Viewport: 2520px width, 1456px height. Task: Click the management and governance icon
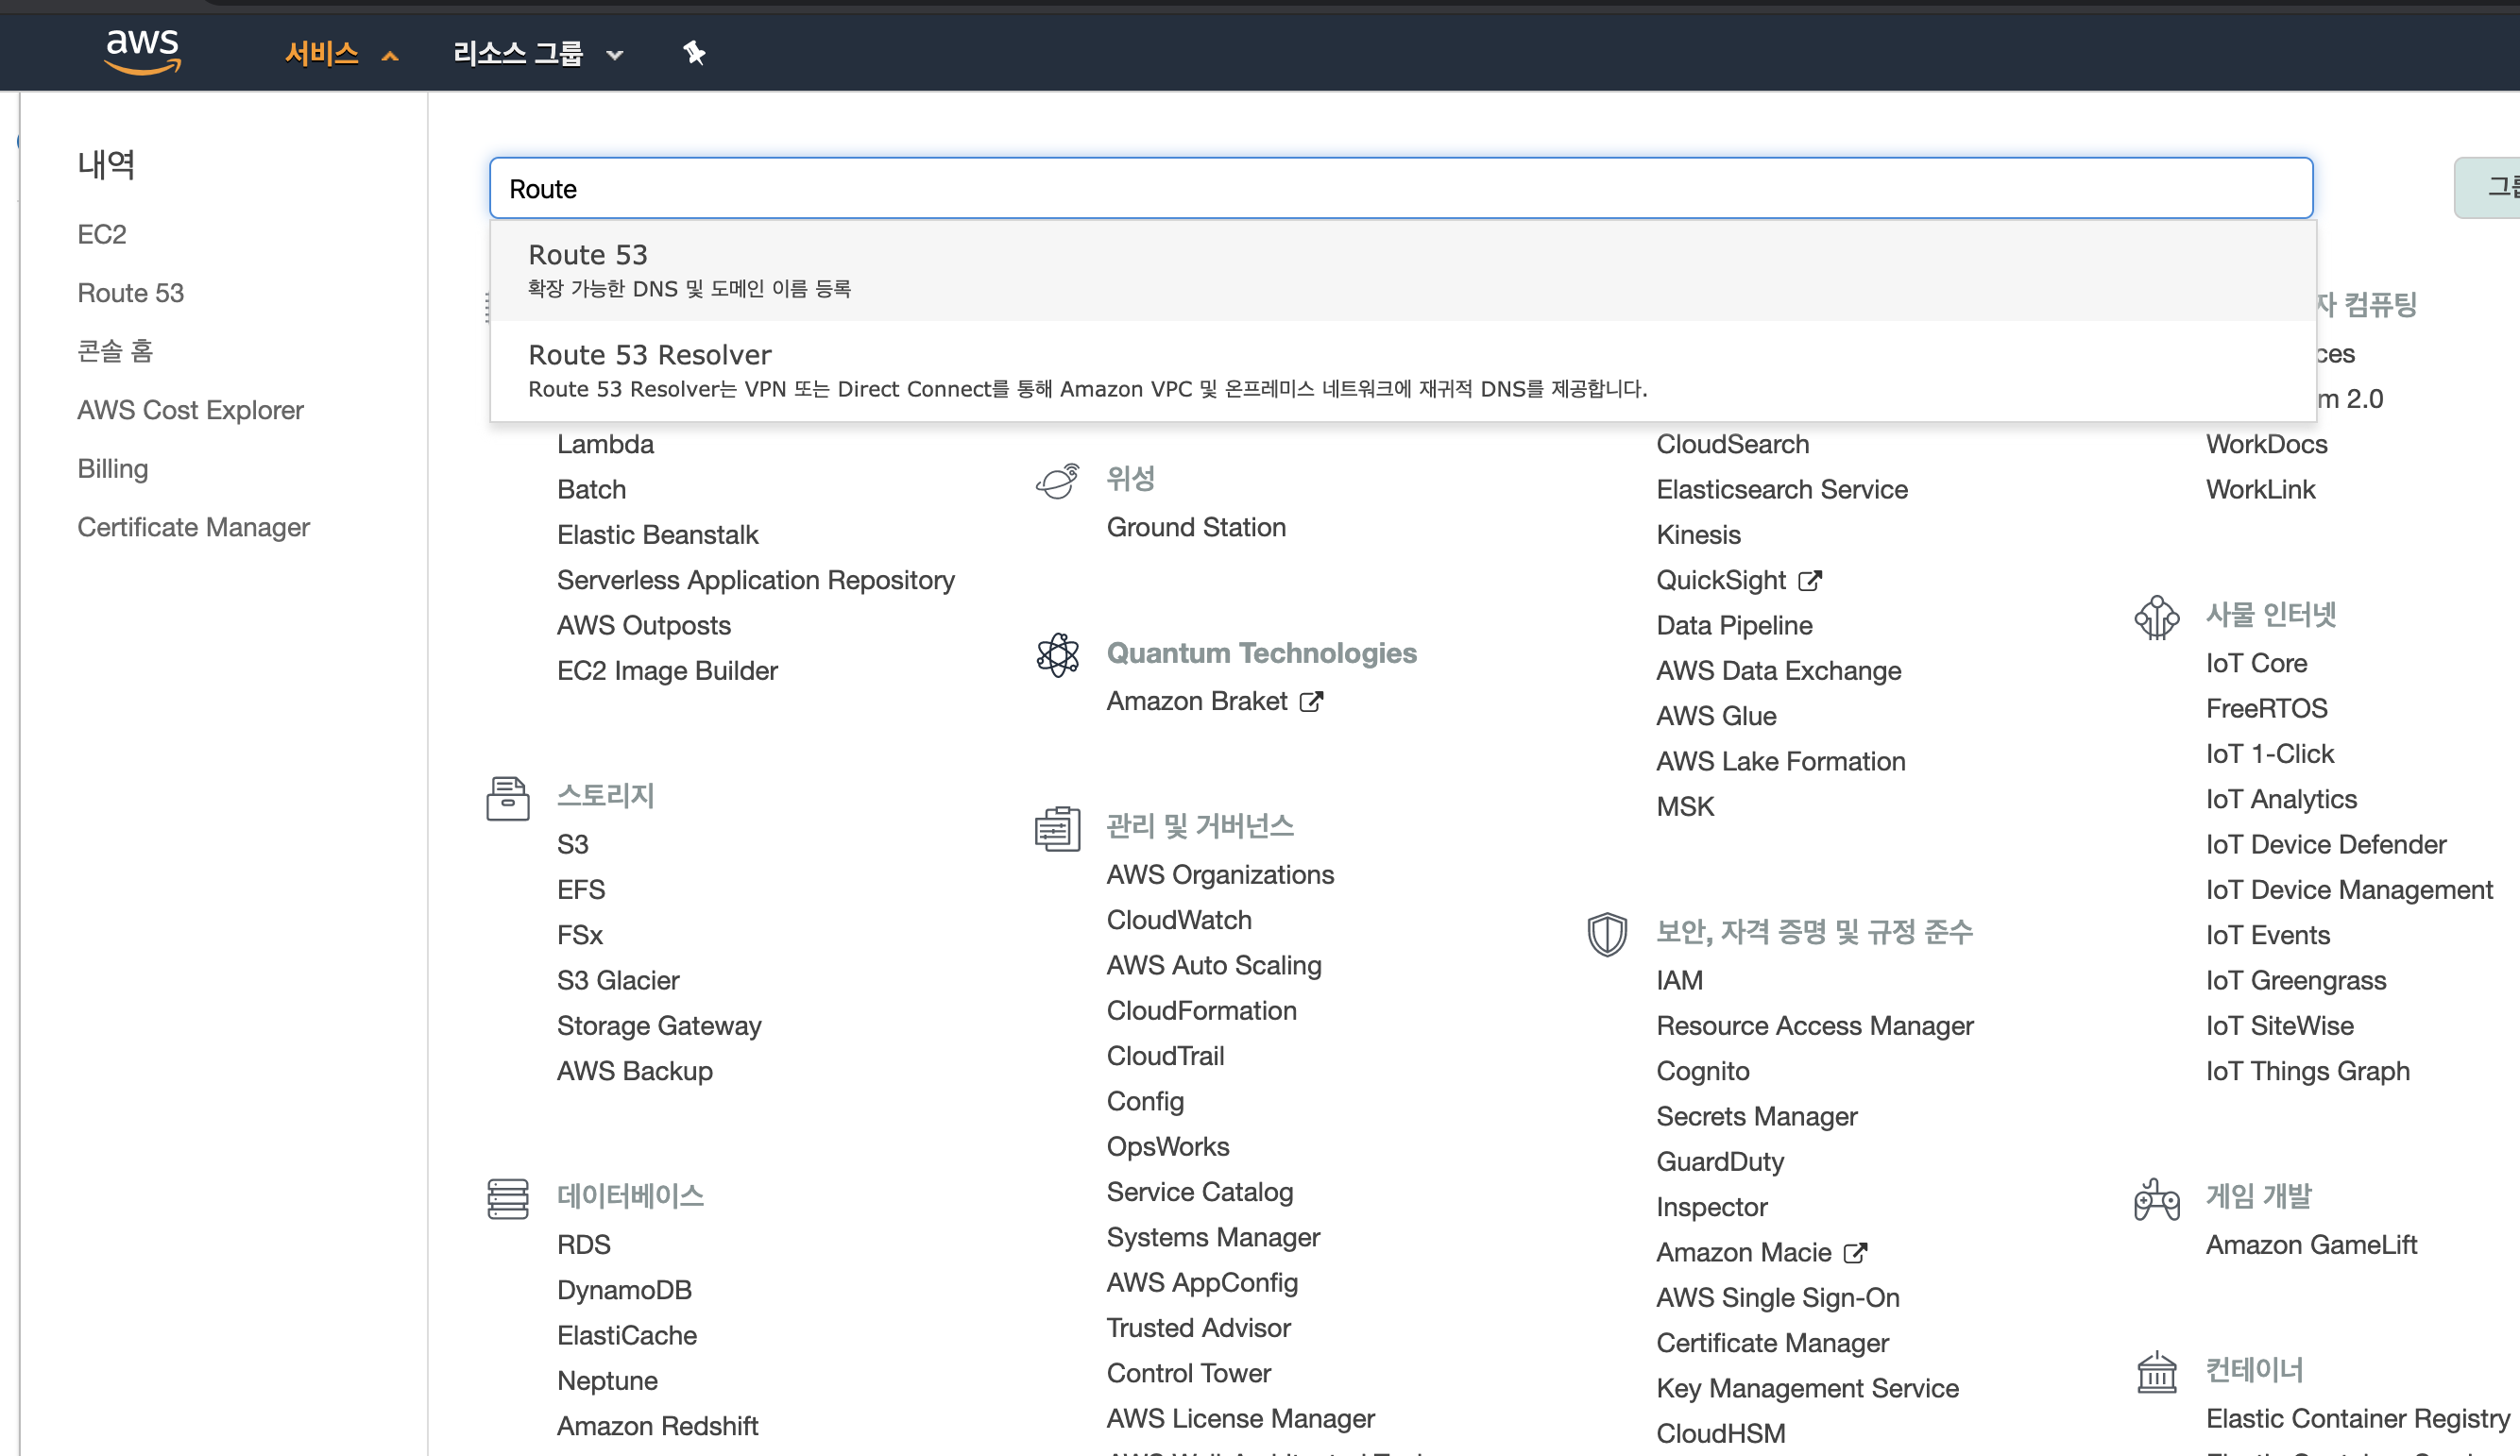pyautogui.click(x=1057, y=828)
